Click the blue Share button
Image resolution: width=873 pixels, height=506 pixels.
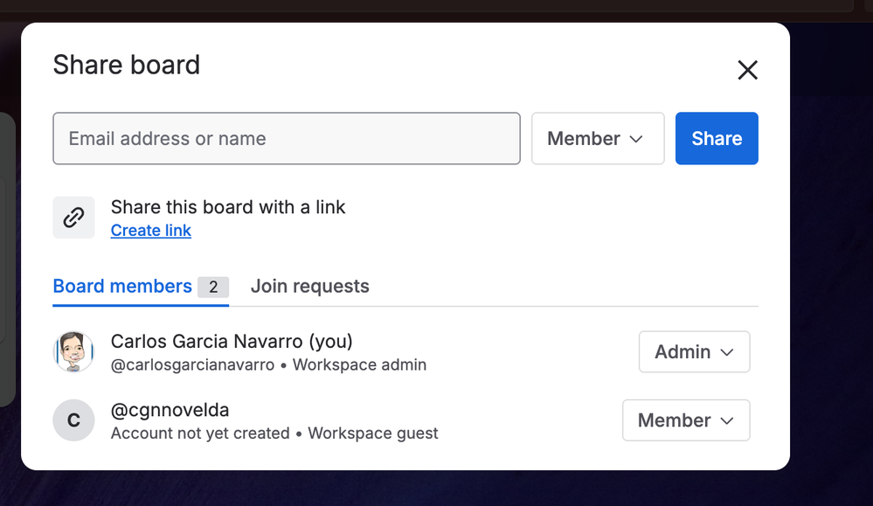point(717,139)
